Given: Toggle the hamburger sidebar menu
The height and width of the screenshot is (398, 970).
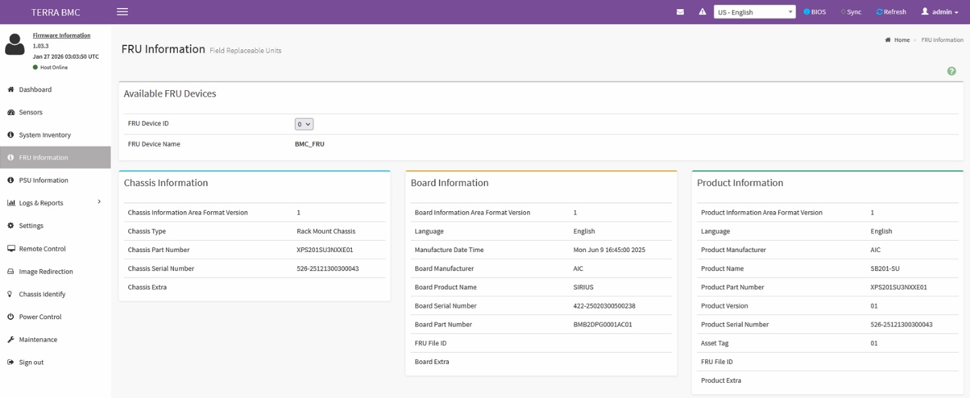Looking at the screenshot, I should click(x=122, y=12).
